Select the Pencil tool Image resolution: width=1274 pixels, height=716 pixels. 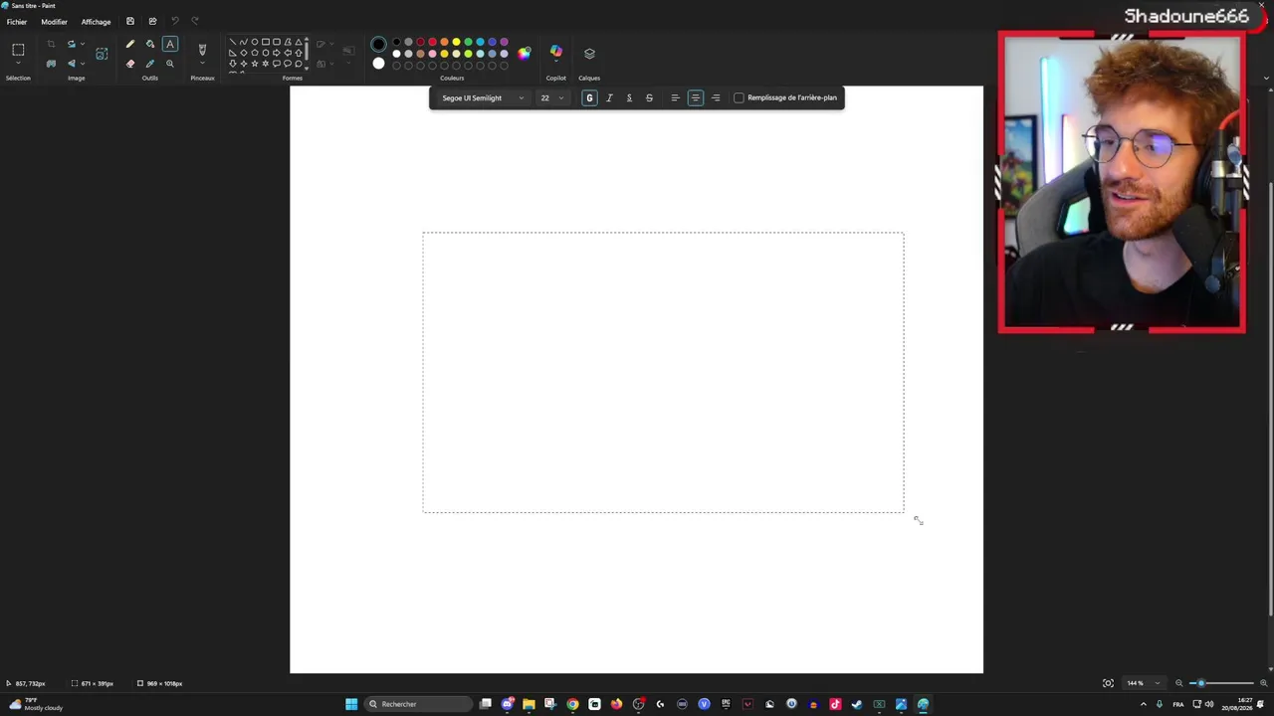coord(129,44)
